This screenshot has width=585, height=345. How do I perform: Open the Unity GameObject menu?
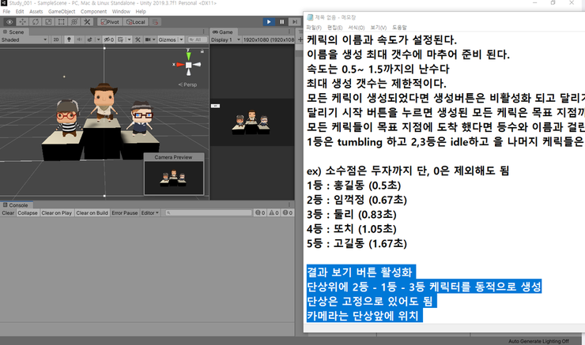click(62, 12)
